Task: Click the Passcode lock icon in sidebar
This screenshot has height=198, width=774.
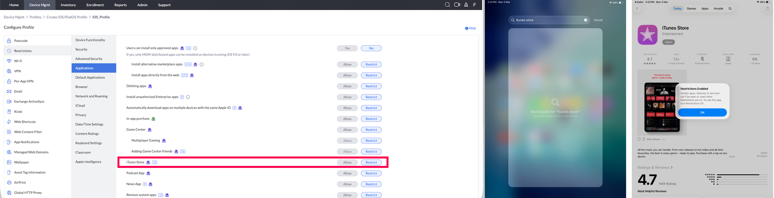Action: click(9, 41)
